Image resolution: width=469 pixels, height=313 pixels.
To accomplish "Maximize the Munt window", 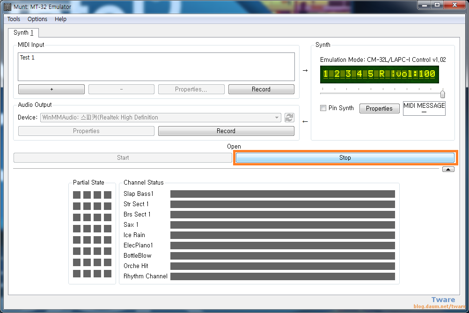I will tap(437, 5).
